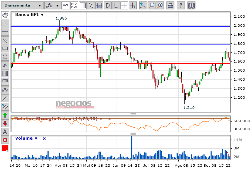Viewport: 252px width, 170px height.
Task: Click the open book icon
Action: coord(191,5)
